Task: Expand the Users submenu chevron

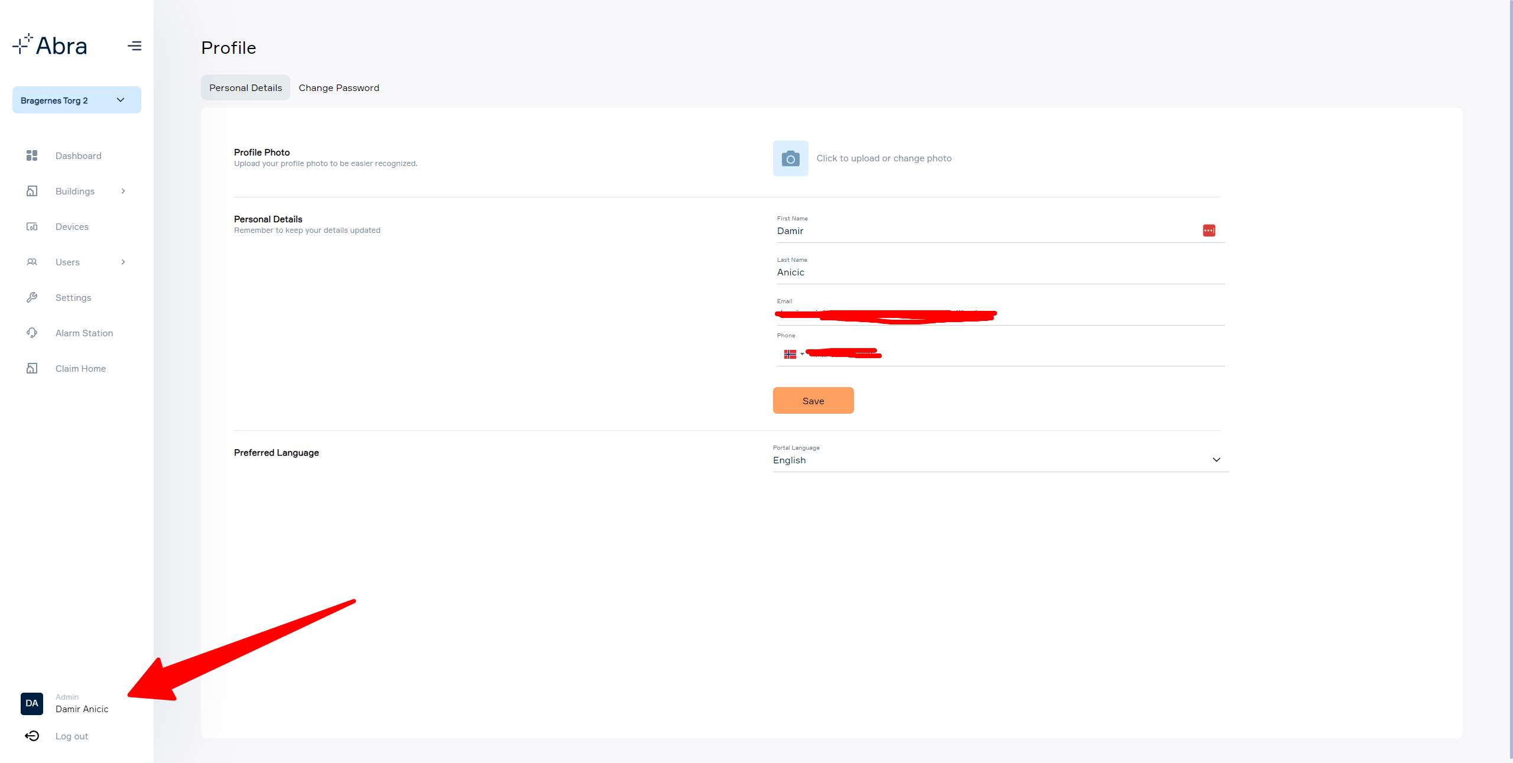Action: tap(123, 262)
